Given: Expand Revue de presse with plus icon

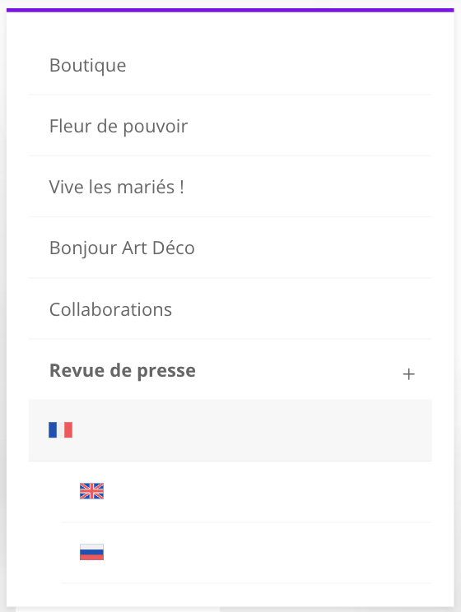Looking at the screenshot, I should (408, 374).
